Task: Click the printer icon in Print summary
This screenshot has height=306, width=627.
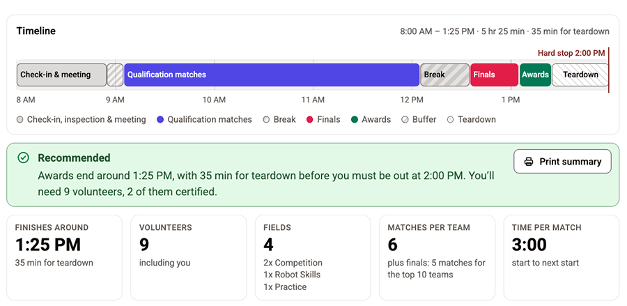Action: point(529,162)
